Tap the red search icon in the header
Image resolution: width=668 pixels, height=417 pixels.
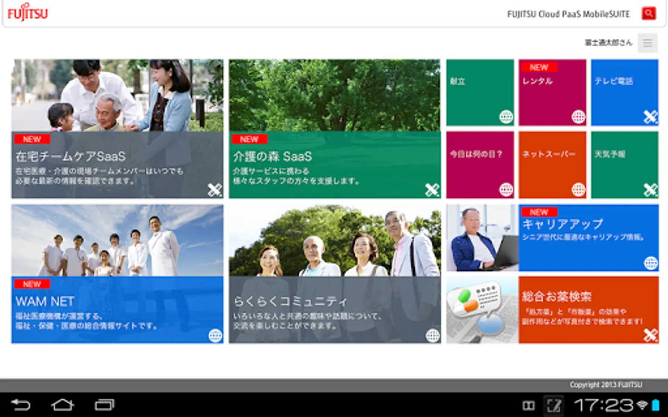[x=649, y=13]
